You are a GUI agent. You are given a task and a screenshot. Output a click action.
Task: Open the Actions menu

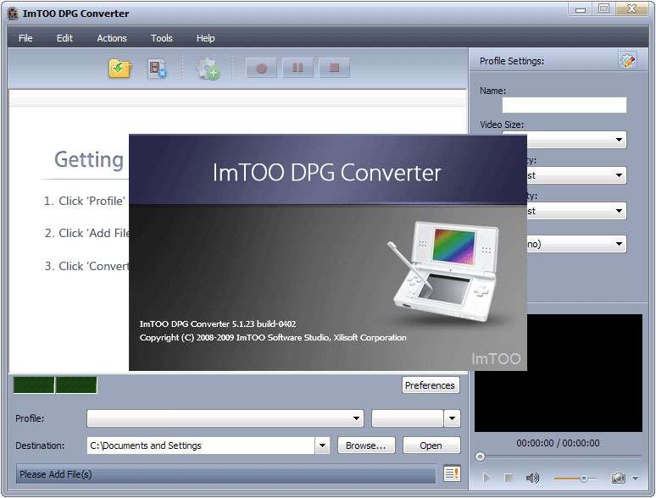(x=112, y=38)
